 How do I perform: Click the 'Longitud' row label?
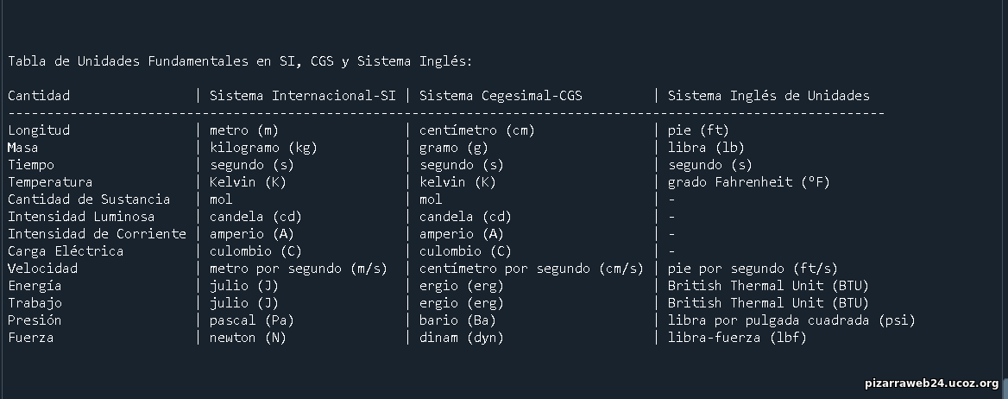coord(39,130)
